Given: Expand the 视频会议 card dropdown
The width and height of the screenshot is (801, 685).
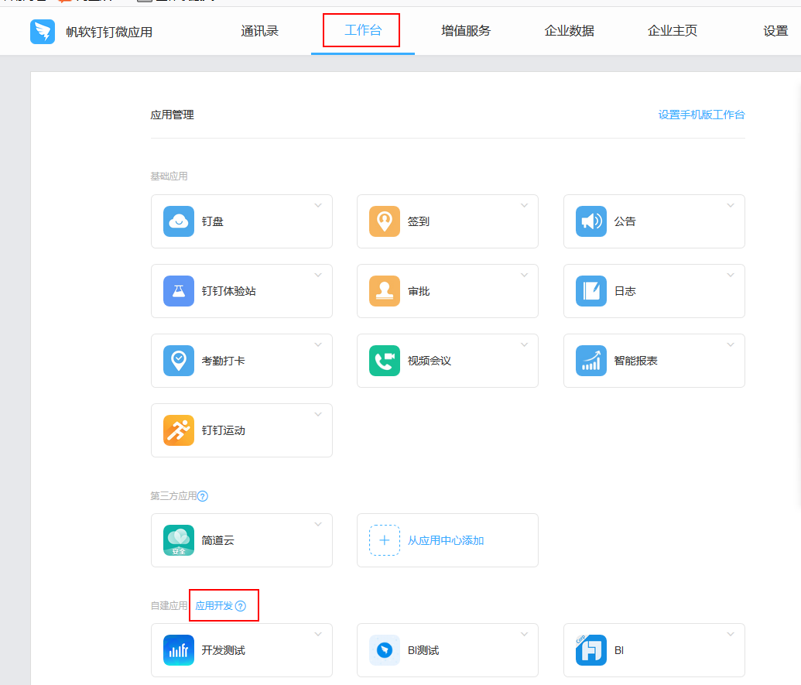Looking at the screenshot, I should [x=524, y=344].
